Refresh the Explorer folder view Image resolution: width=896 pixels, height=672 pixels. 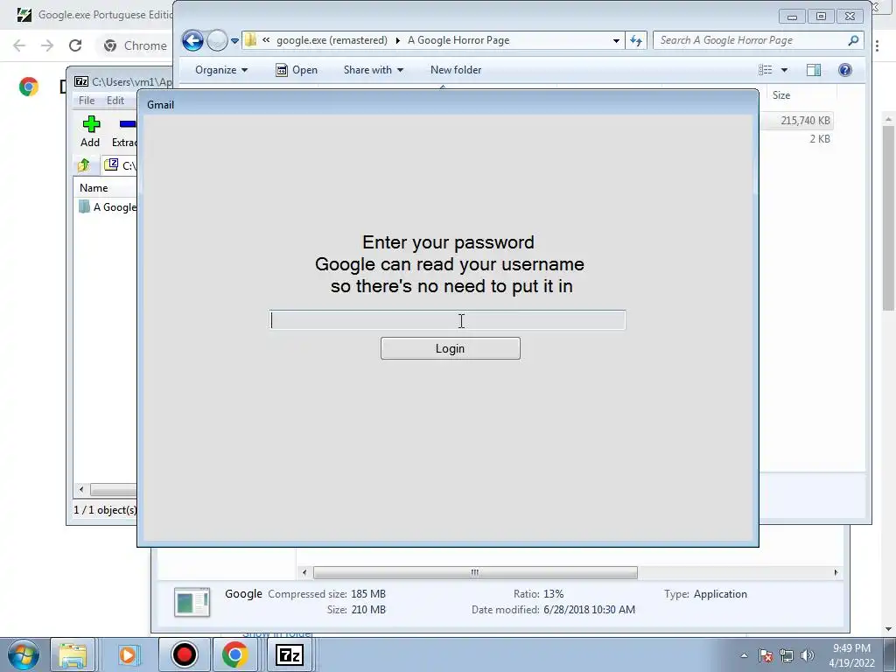[x=636, y=40]
